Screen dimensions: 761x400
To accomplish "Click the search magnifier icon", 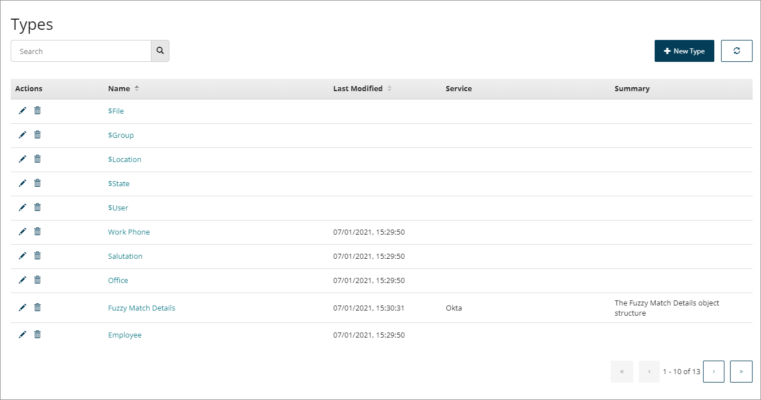I will [x=160, y=51].
